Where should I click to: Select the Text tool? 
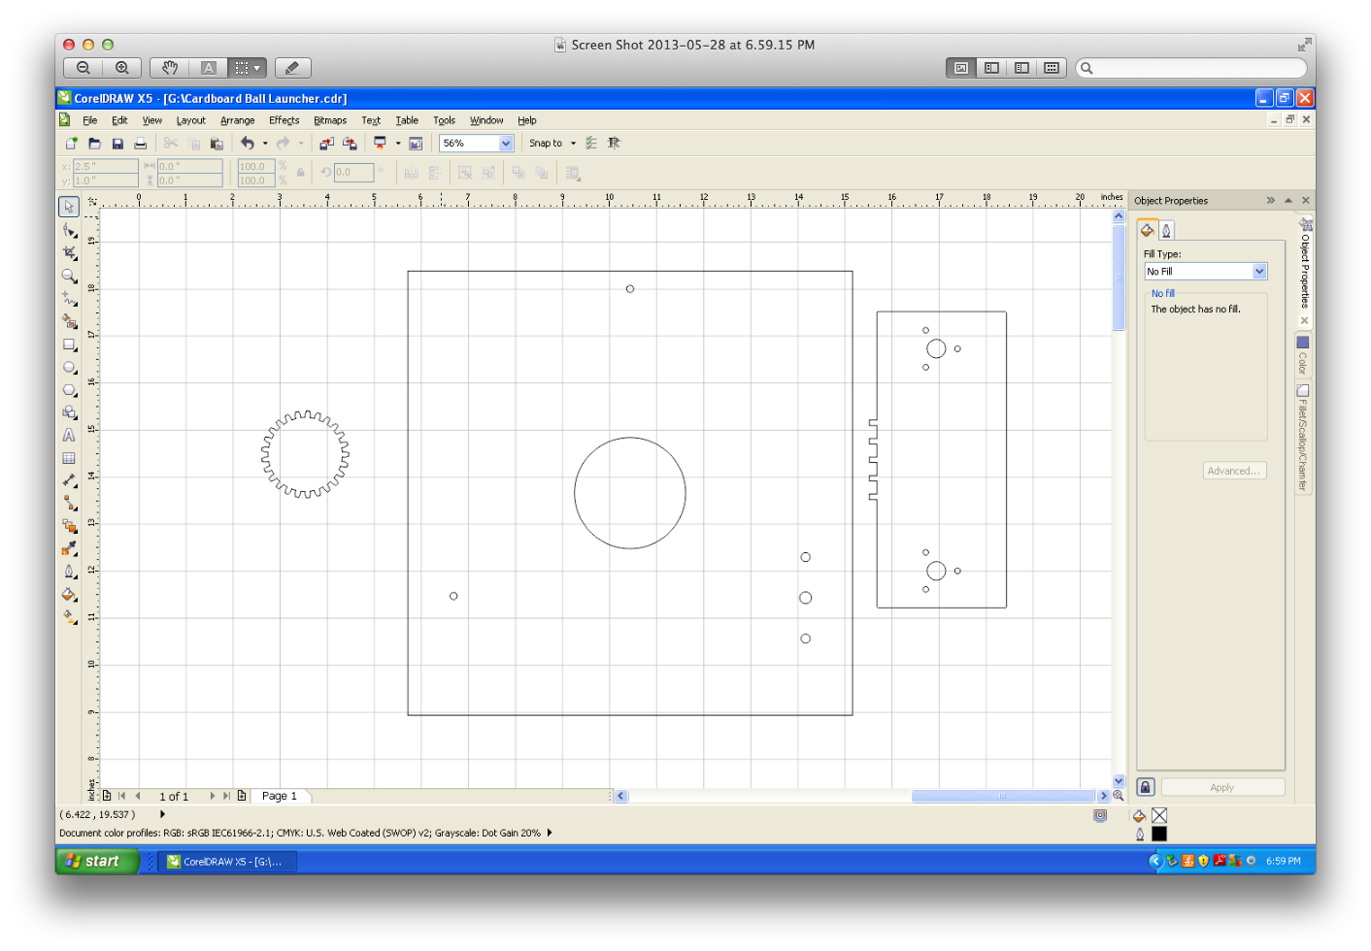pos(69,436)
